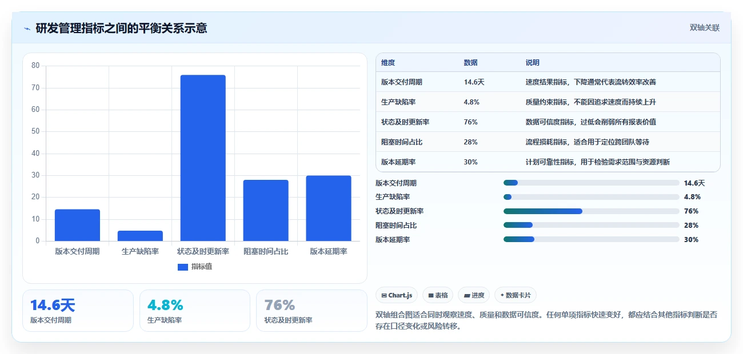Select the 表格 chip

pyautogui.click(x=438, y=295)
